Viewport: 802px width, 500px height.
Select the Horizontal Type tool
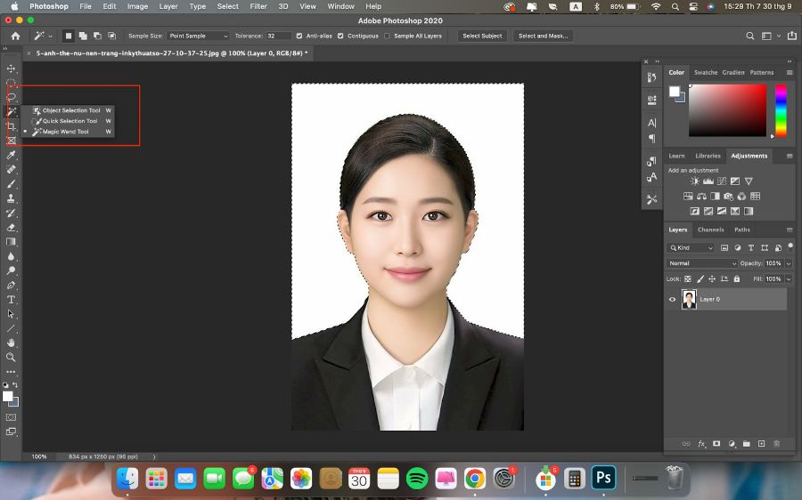click(11, 300)
